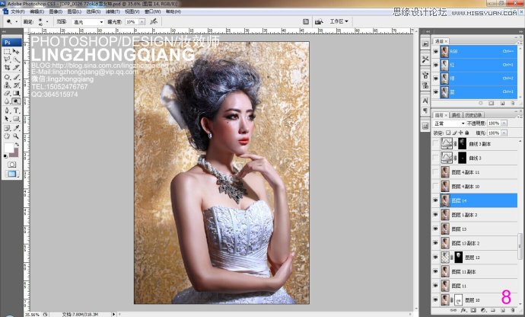Click the background color swatch
The height and width of the screenshot is (317, 525).
[14, 153]
